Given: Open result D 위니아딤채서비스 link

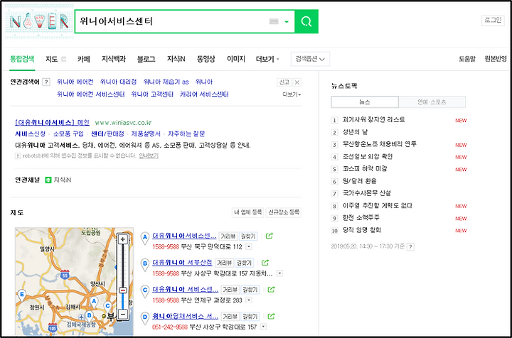Looking at the screenshot, I should 185,316.
